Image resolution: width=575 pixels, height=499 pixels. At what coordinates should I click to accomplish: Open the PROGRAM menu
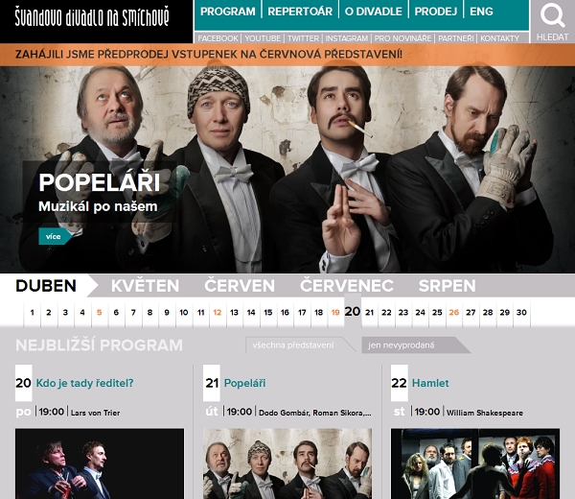coord(228,12)
